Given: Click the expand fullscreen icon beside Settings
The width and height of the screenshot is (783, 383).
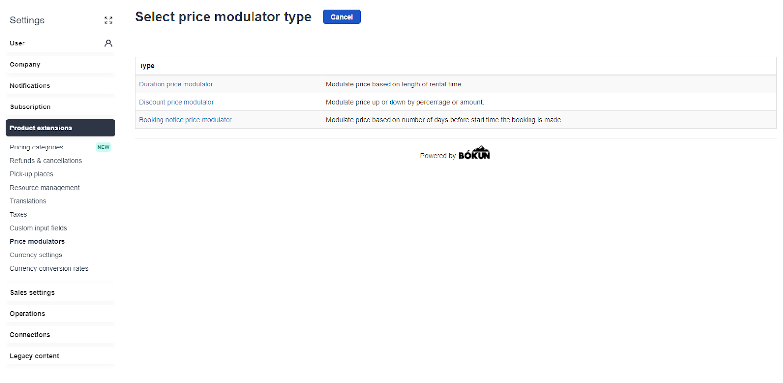Looking at the screenshot, I should [108, 20].
